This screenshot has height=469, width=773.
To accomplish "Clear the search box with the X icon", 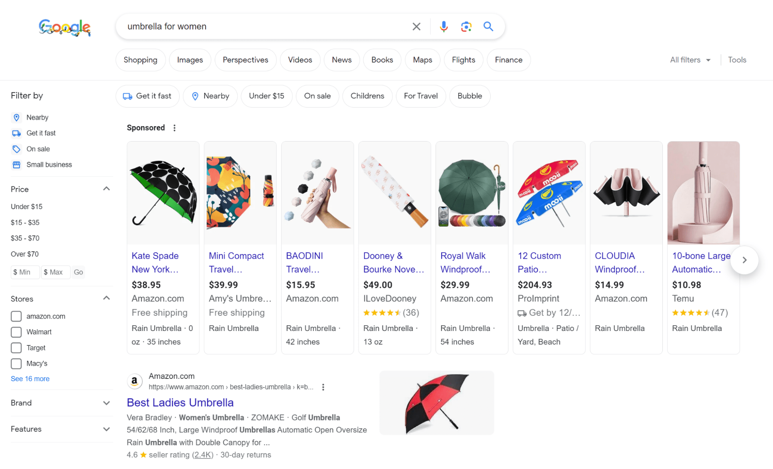I will coord(416,27).
